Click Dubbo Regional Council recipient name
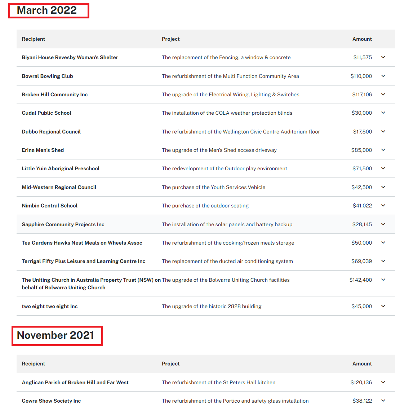 click(x=51, y=131)
